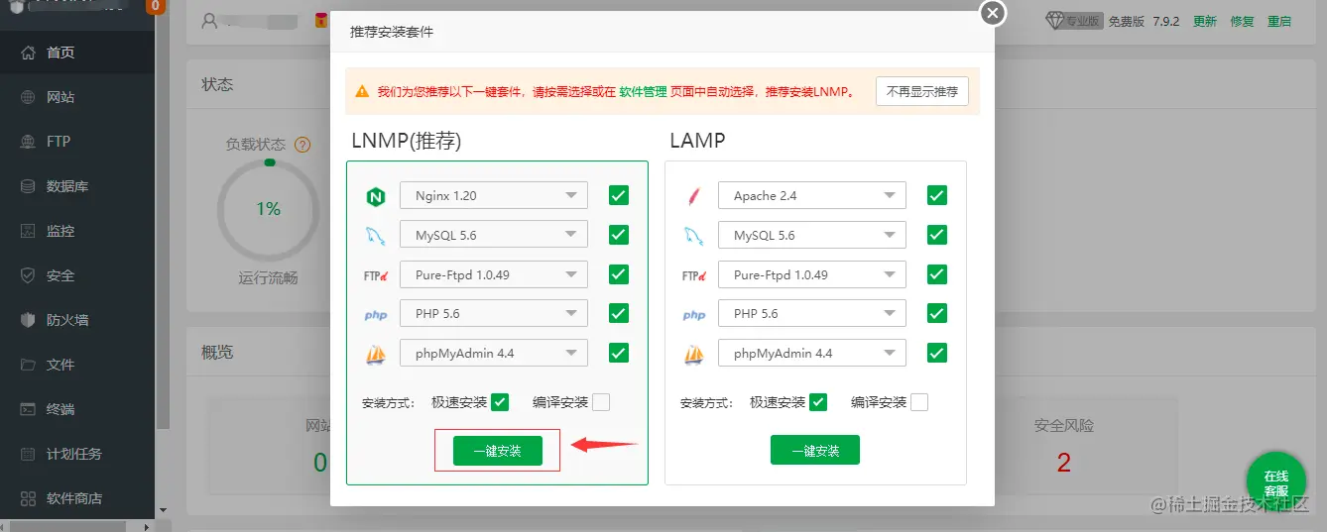Click the Pure-Ftpd icon in LNMP
Screen dimensions: 1327x532
pyautogui.click(x=375, y=275)
